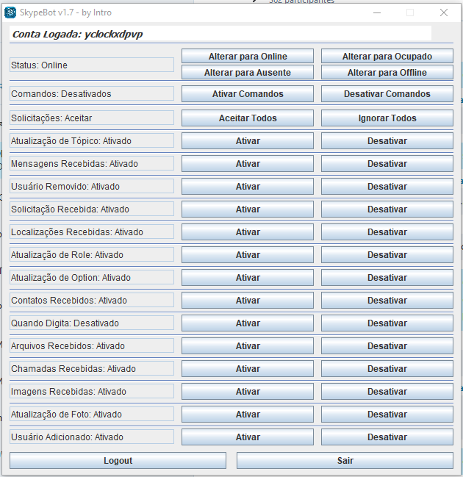
Task: Click Aceitar Todos button
Action: (x=248, y=118)
